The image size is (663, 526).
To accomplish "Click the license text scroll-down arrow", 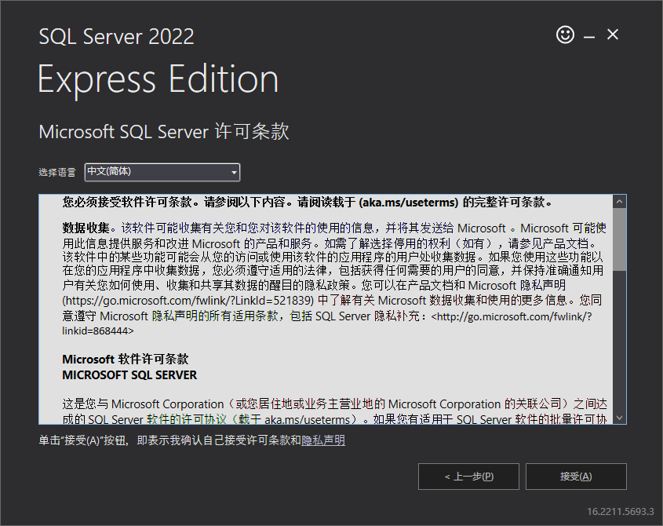I will (619, 418).
